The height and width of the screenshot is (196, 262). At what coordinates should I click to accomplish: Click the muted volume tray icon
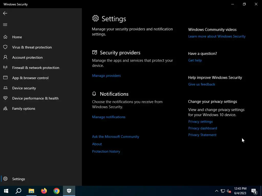(229, 191)
